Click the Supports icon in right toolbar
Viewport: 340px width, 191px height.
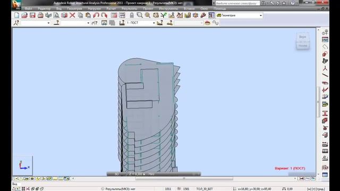point(325,127)
